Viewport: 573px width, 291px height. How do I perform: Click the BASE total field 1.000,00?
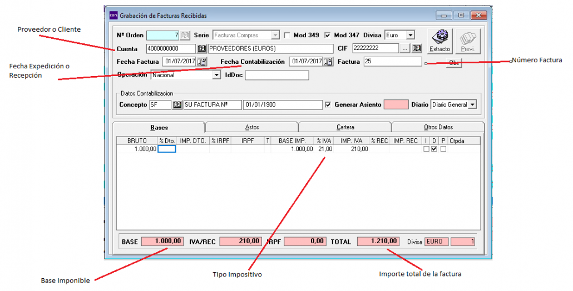(x=162, y=242)
